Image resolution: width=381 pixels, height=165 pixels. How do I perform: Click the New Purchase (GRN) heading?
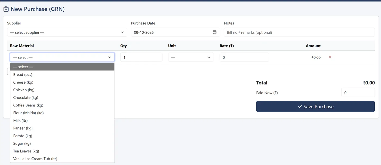[x=38, y=9]
